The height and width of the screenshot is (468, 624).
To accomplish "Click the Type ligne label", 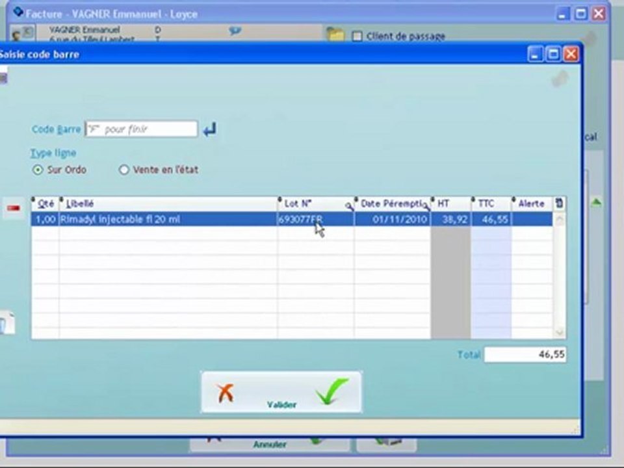I will (53, 153).
